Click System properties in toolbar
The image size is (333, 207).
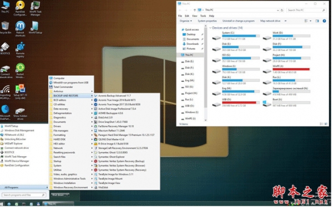208,21
